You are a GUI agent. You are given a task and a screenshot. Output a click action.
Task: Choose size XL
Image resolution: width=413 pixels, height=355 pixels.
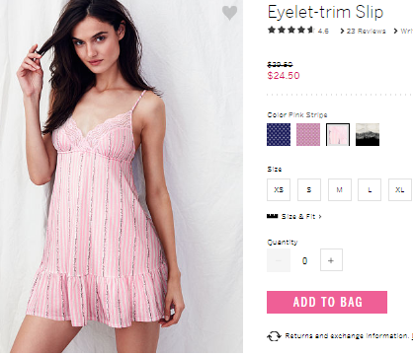(400, 189)
